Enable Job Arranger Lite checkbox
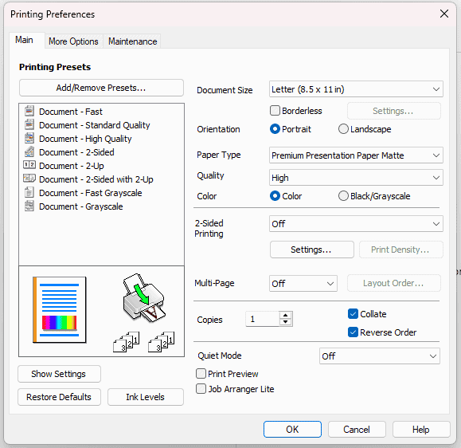This screenshot has height=448, width=461. point(201,388)
